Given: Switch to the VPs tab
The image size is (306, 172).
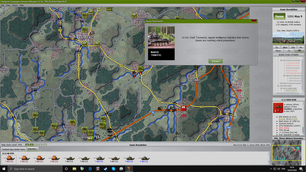Looking at the screenshot, I should [293, 47].
